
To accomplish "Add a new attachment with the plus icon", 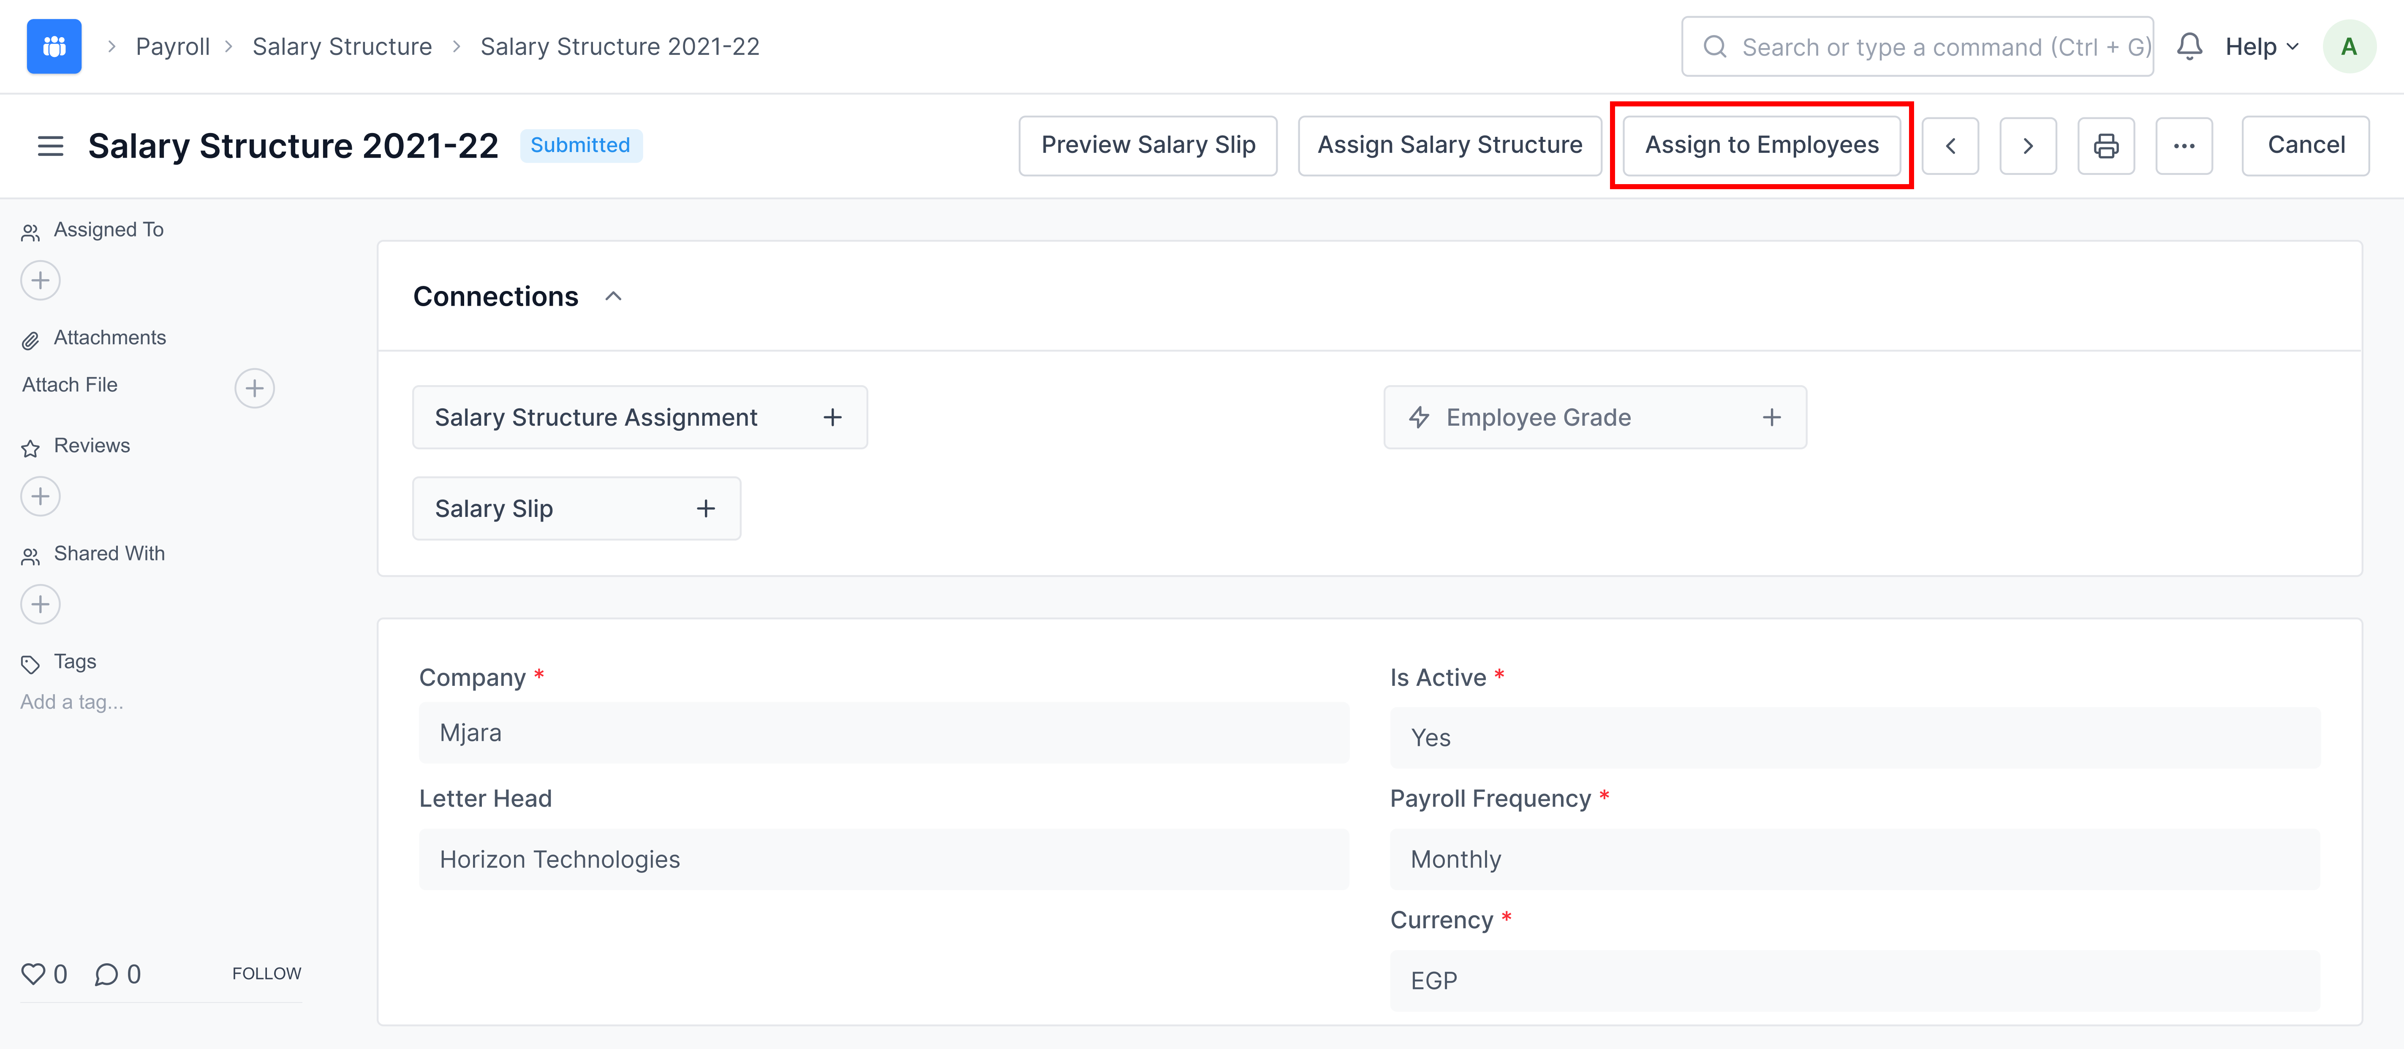I will point(254,387).
